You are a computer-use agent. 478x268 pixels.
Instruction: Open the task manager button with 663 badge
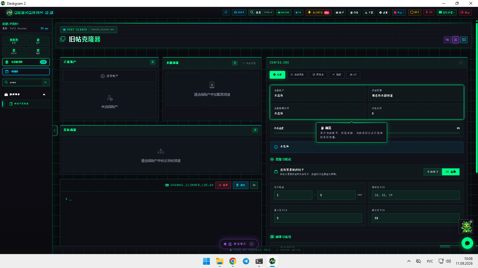click(x=26, y=62)
